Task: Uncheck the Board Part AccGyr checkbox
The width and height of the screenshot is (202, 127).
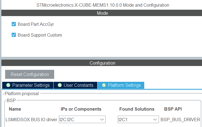Action: point(14,24)
